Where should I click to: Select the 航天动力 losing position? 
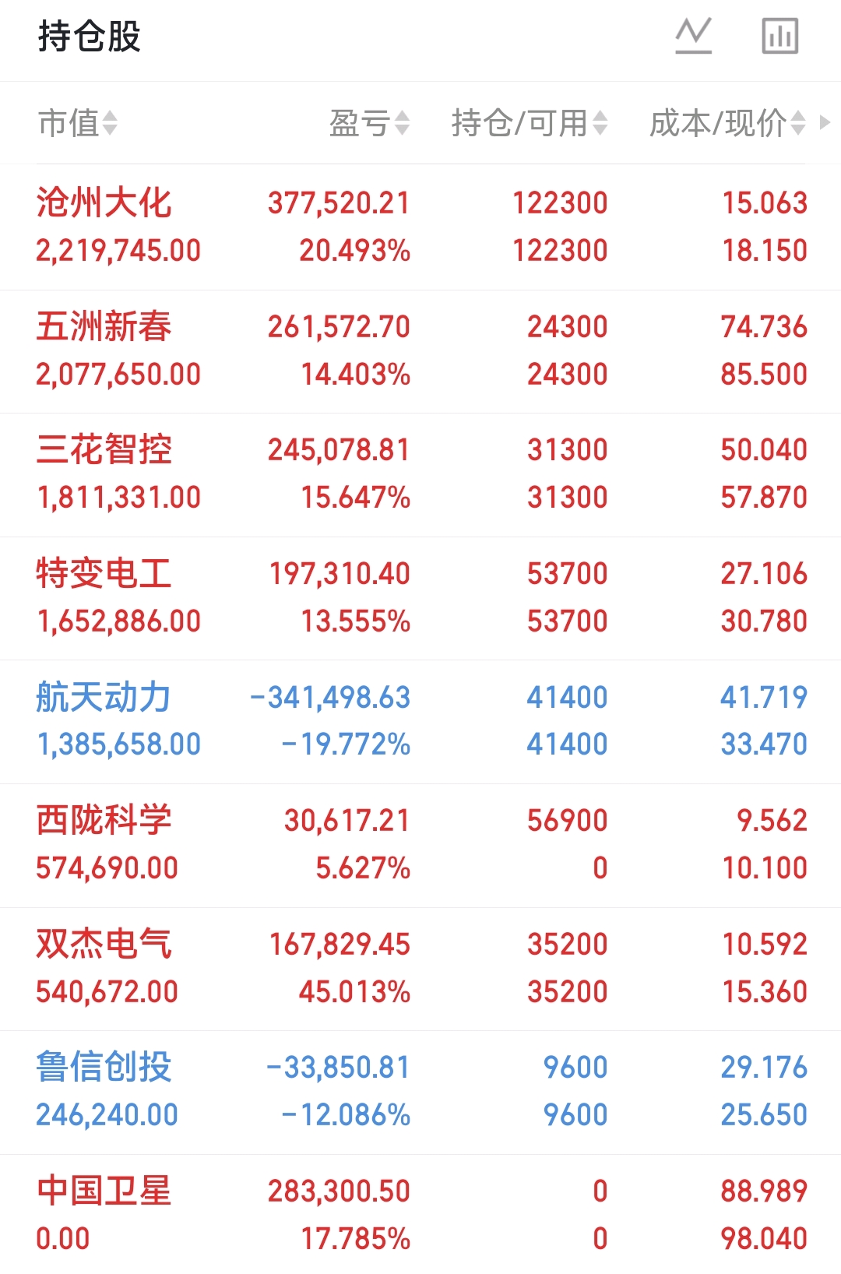(x=420, y=721)
